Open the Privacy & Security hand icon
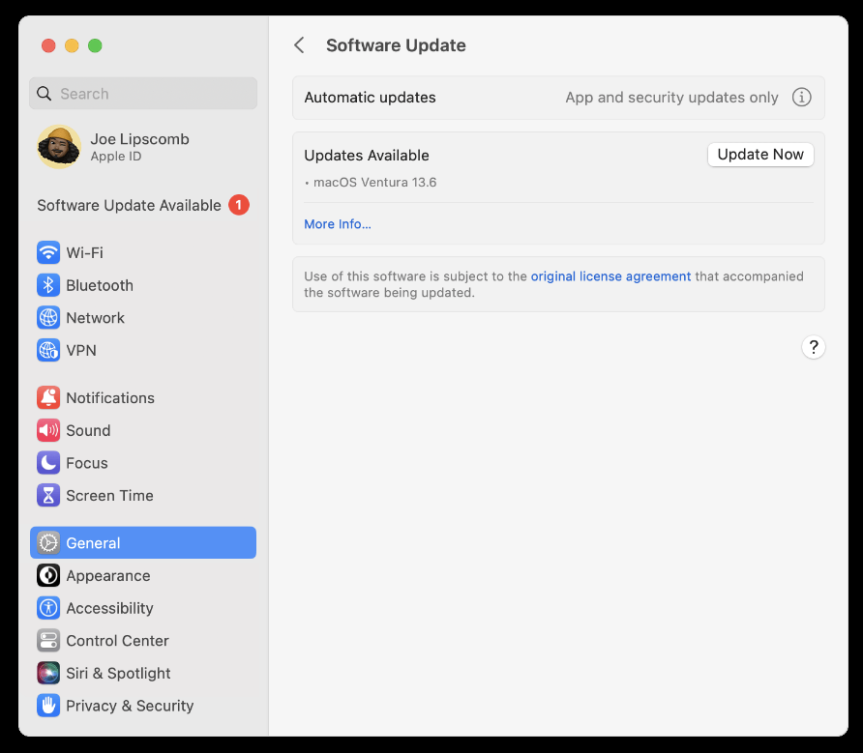 (48, 705)
